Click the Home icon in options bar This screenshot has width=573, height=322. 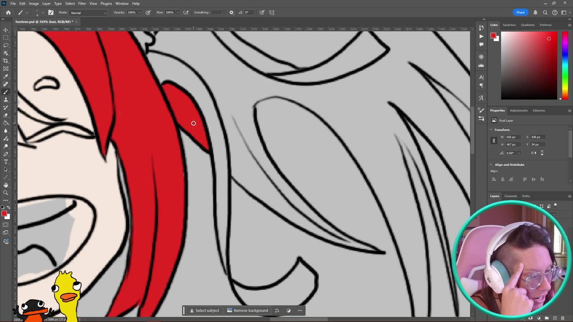click(x=8, y=13)
